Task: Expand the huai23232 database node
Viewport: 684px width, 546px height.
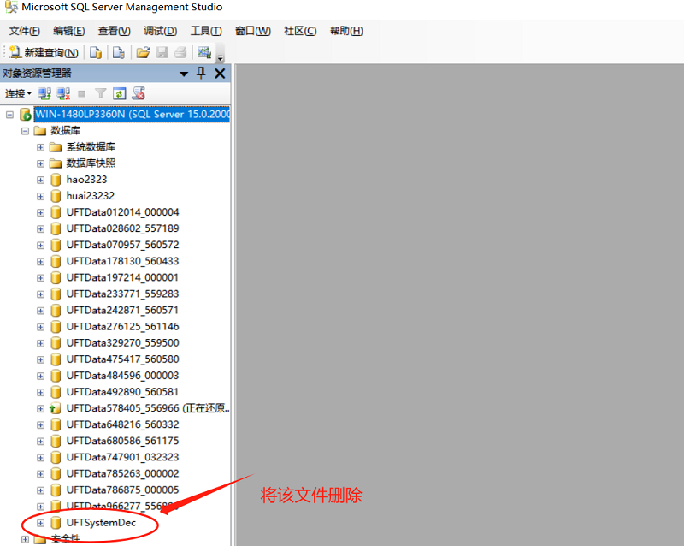Action: 40,197
